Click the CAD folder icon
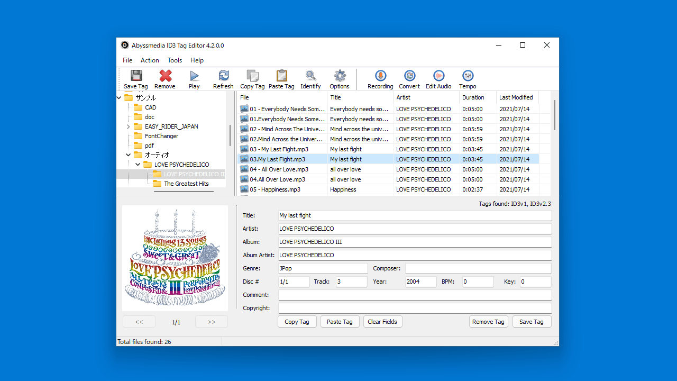677x381 pixels. (138, 107)
